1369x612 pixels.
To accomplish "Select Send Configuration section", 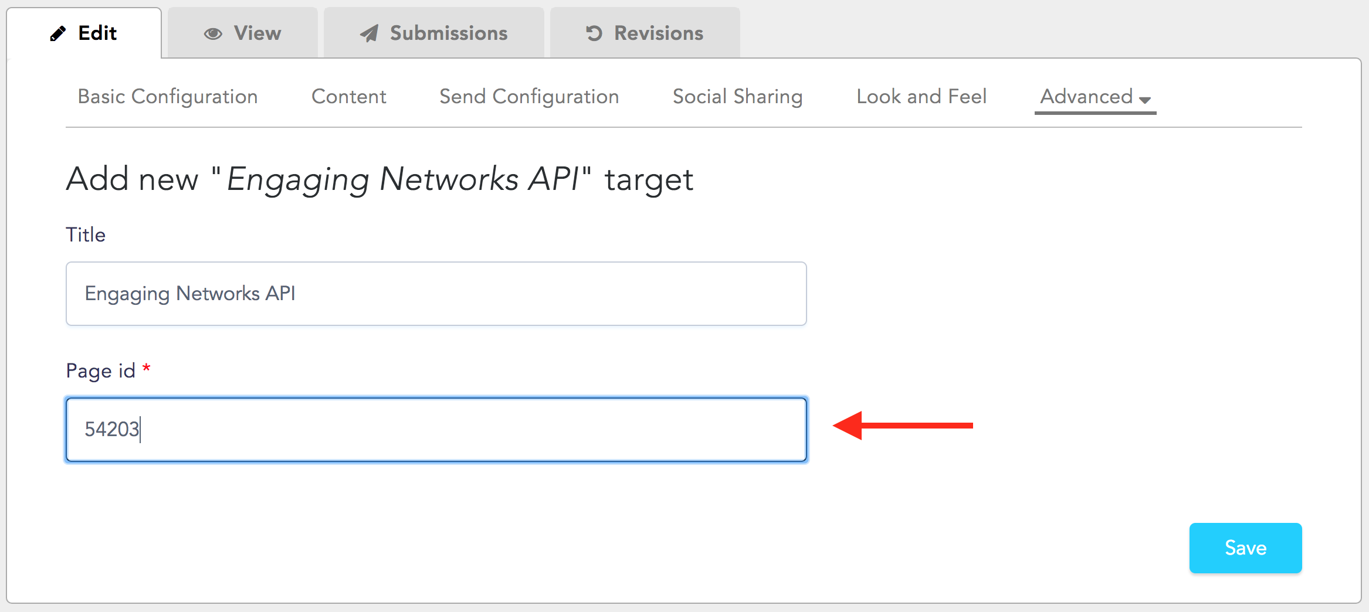I will (529, 96).
